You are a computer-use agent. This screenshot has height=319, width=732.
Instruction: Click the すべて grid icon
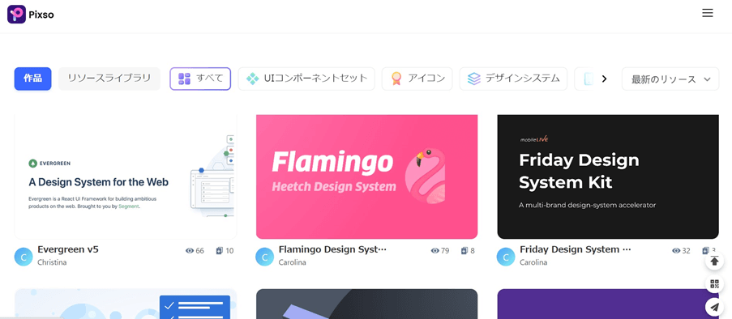pos(184,79)
